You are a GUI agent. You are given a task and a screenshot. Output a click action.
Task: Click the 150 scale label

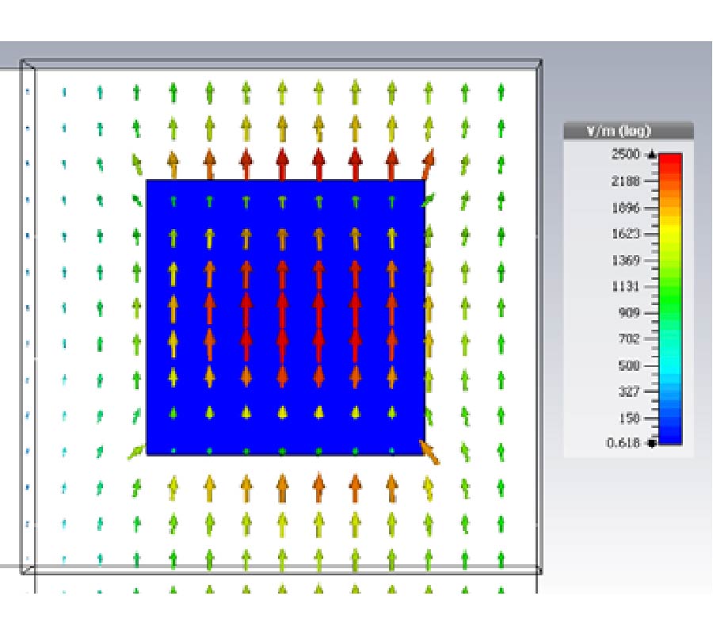coord(627,418)
